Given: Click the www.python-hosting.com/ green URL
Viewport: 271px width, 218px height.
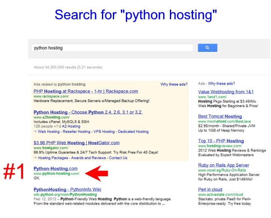Looking at the screenshot, I should click(x=56, y=174).
